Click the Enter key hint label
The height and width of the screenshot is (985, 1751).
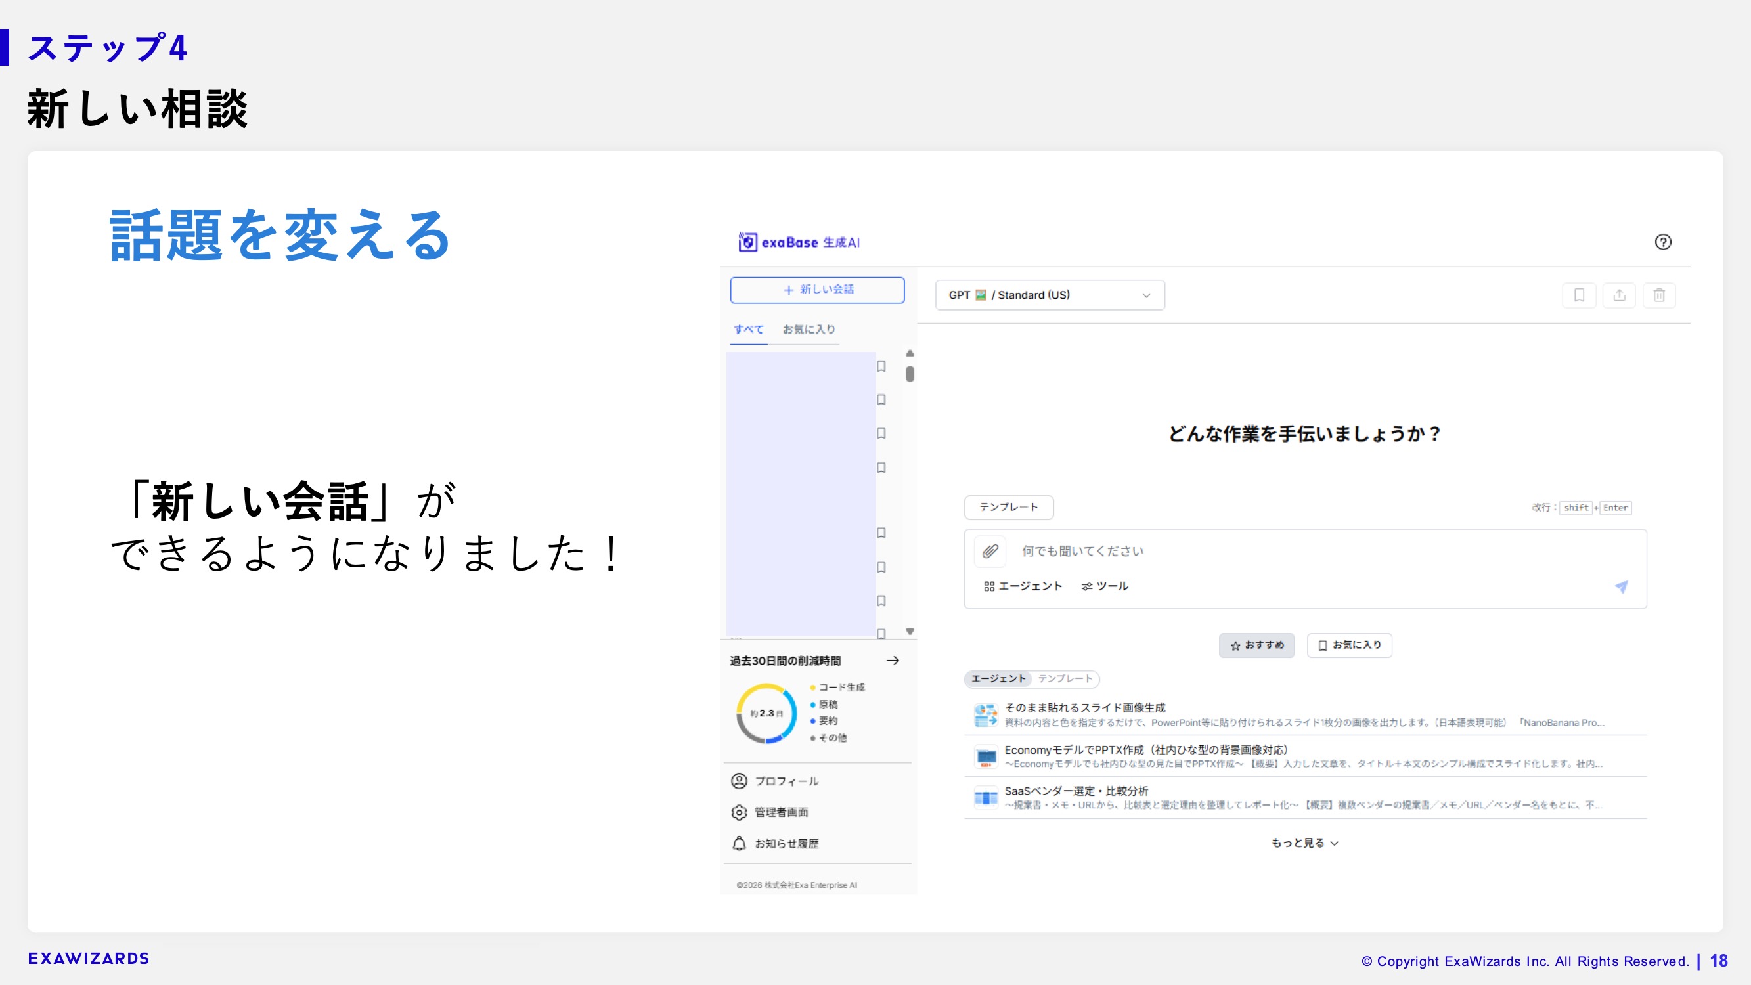coord(1615,507)
